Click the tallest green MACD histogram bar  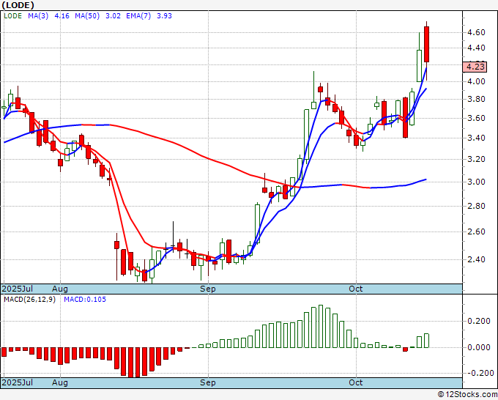tap(321, 326)
